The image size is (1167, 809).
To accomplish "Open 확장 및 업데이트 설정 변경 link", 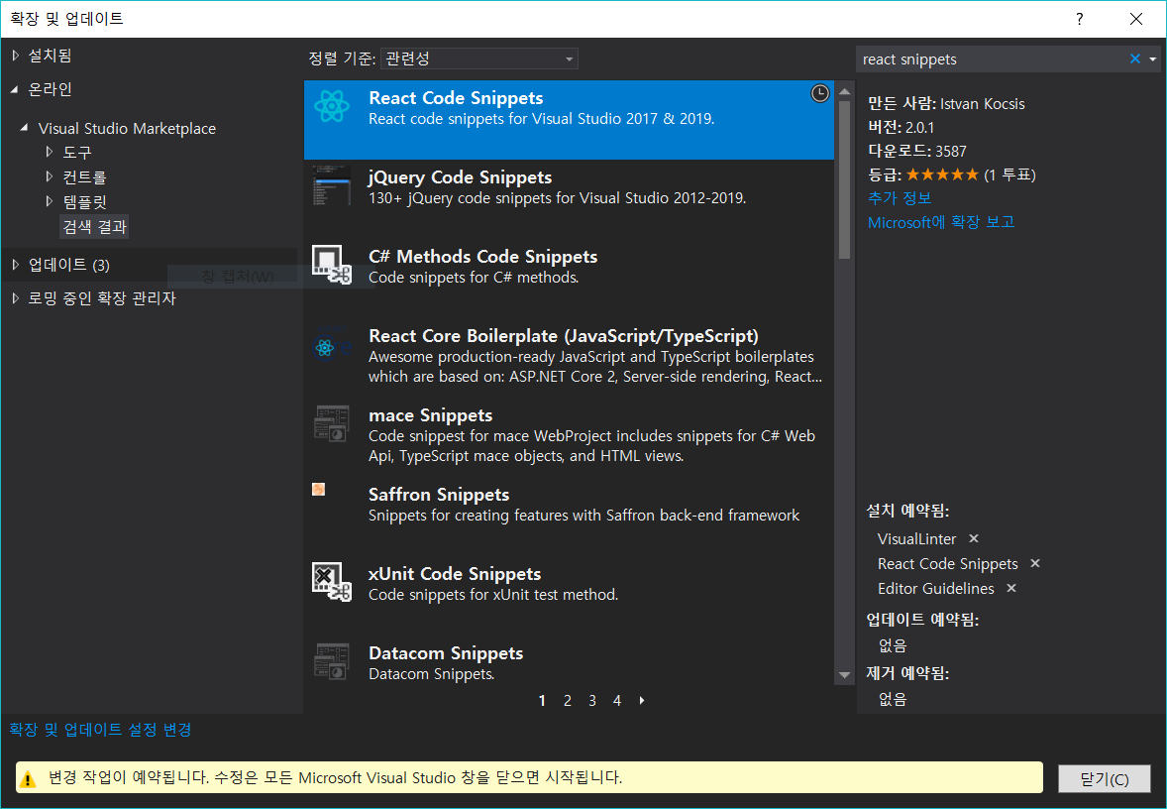I will click(100, 730).
